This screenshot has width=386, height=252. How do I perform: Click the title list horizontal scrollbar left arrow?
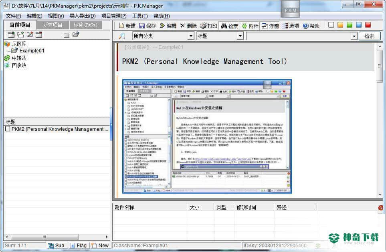click(7, 237)
